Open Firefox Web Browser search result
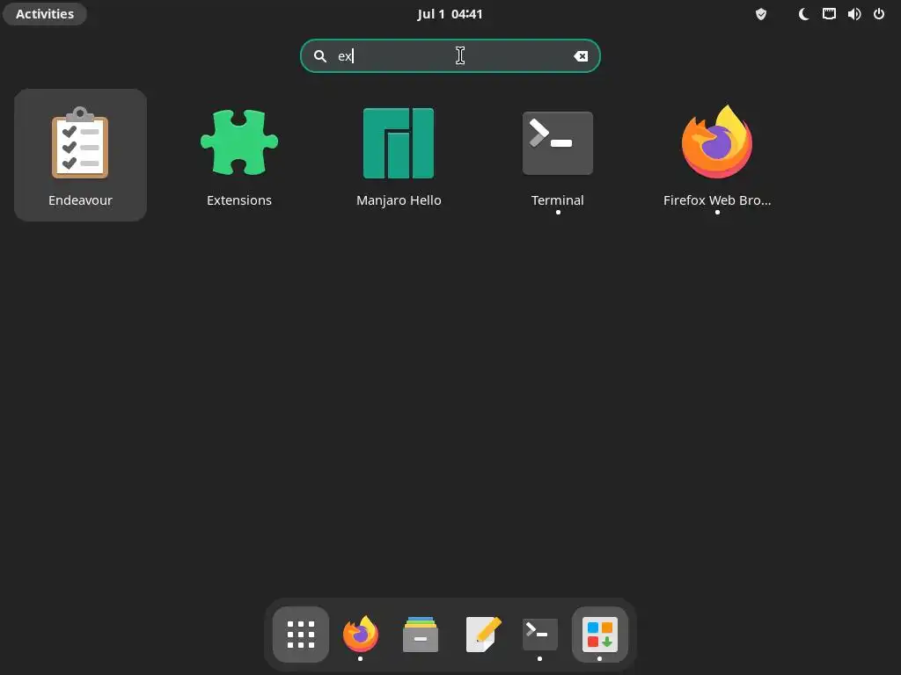Screen dimensions: 901x675 click(x=716, y=155)
